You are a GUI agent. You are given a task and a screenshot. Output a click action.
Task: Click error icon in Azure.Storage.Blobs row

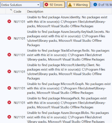9,117
